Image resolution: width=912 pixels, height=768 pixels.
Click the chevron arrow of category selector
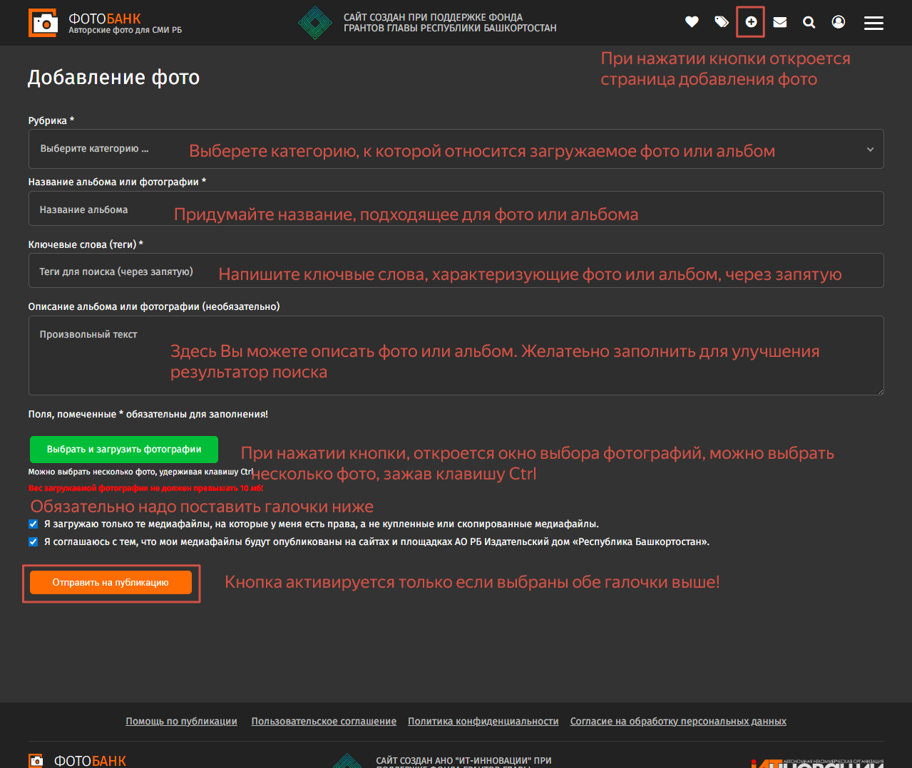click(870, 150)
